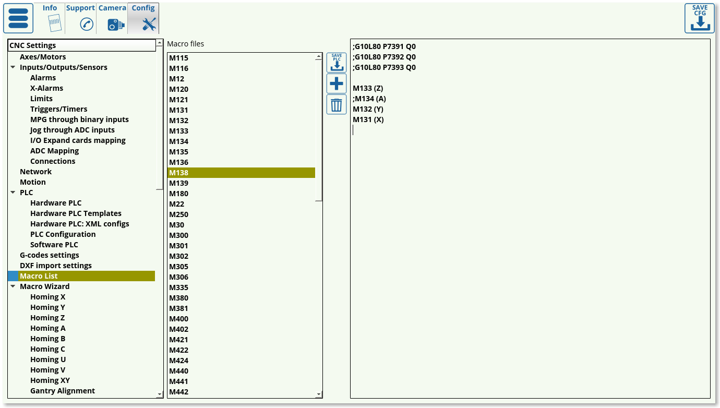720x408 pixels.
Task: Collapse the Inputs/Outputs/Sensors tree node
Action: click(13, 67)
